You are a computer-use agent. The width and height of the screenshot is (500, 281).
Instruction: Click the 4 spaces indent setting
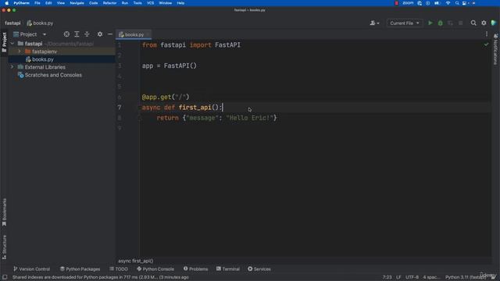coord(432,277)
